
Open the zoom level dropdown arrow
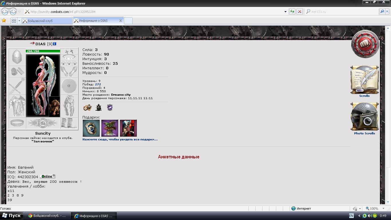click(x=384, y=209)
